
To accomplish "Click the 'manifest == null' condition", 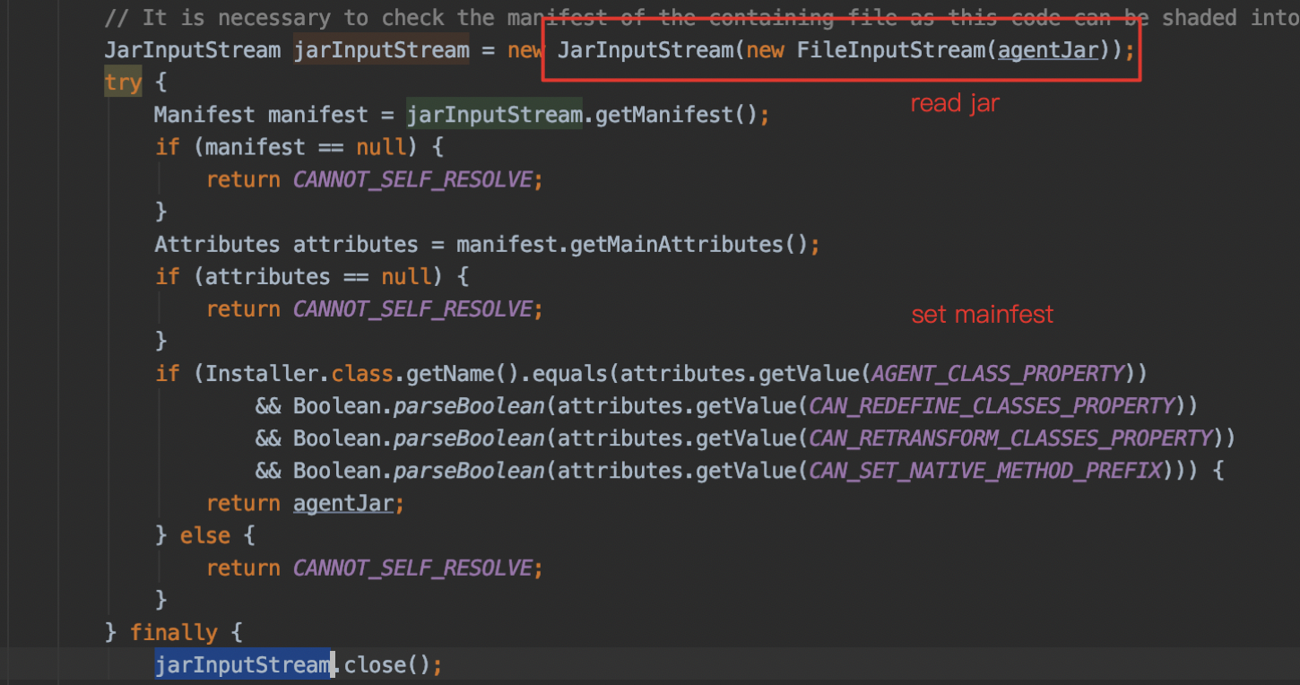I will 305,147.
